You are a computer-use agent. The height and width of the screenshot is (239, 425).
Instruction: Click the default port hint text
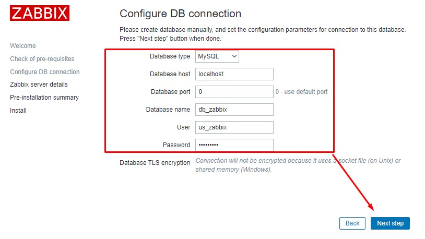tap(302, 92)
